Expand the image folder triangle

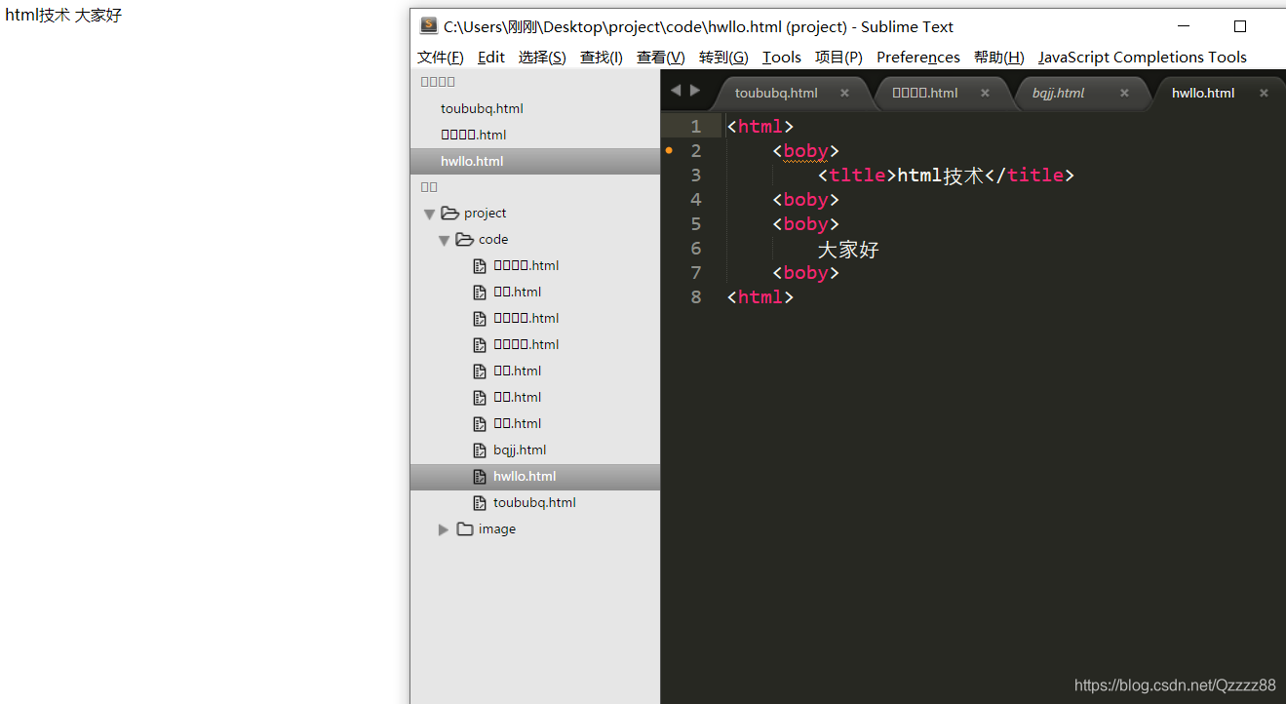tap(444, 529)
